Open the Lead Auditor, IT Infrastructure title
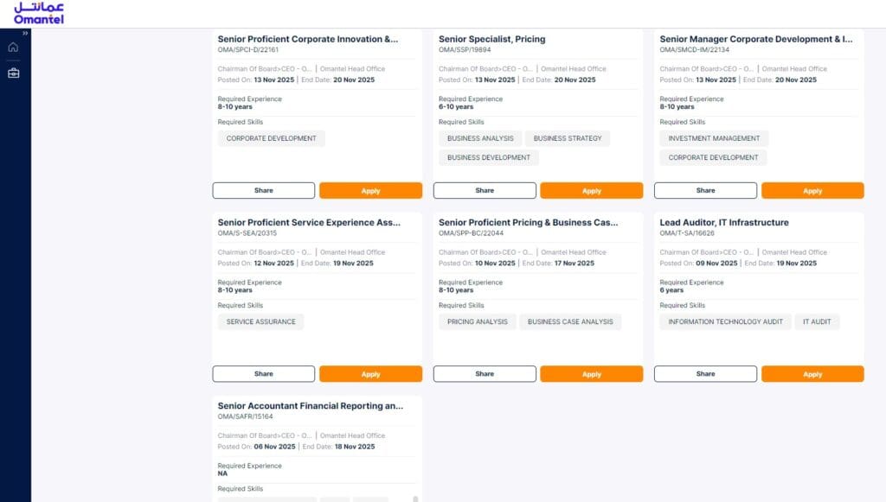886x502 pixels. click(724, 223)
